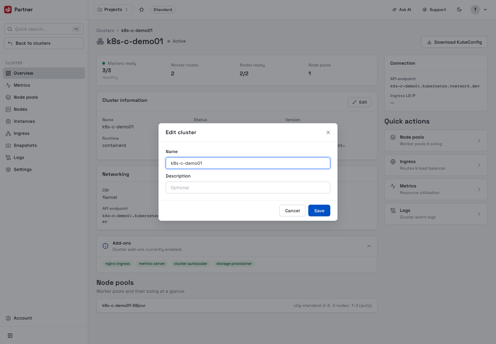
Task: Open Ask AI assistant
Action: 402,10
